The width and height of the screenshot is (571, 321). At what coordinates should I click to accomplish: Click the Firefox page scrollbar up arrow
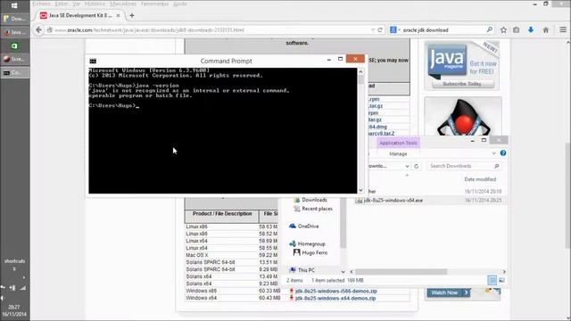pyautogui.click(x=568, y=43)
